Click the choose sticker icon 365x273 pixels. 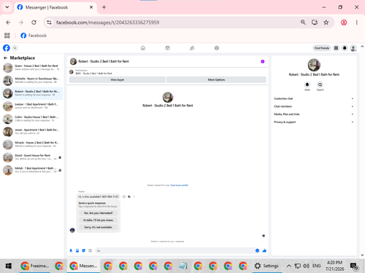[84, 250]
